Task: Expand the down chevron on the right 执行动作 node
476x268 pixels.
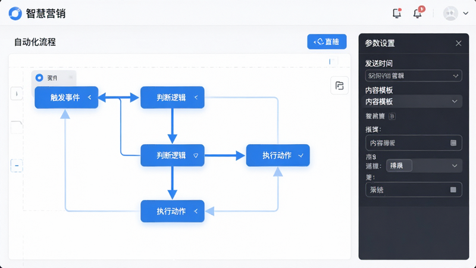Action: point(301,155)
